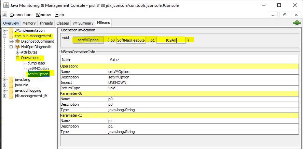
Task: Switch to the Memory tab
Action: click(x=29, y=23)
